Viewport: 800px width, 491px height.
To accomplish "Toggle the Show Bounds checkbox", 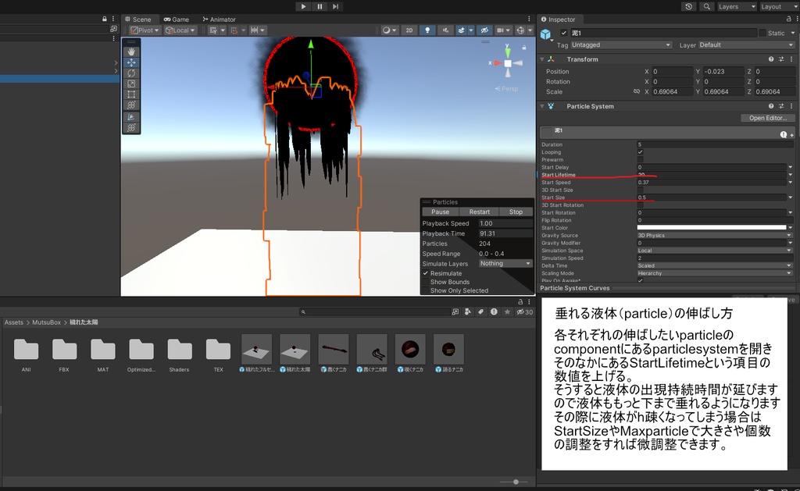I will tap(426, 282).
